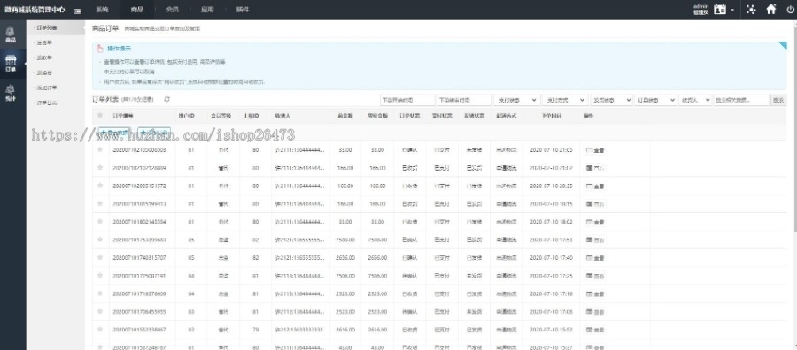The height and width of the screenshot is (350, 797).
Task: Switch to the 应用 top menu
Action: pyautogui.click(x=207, y=10)
